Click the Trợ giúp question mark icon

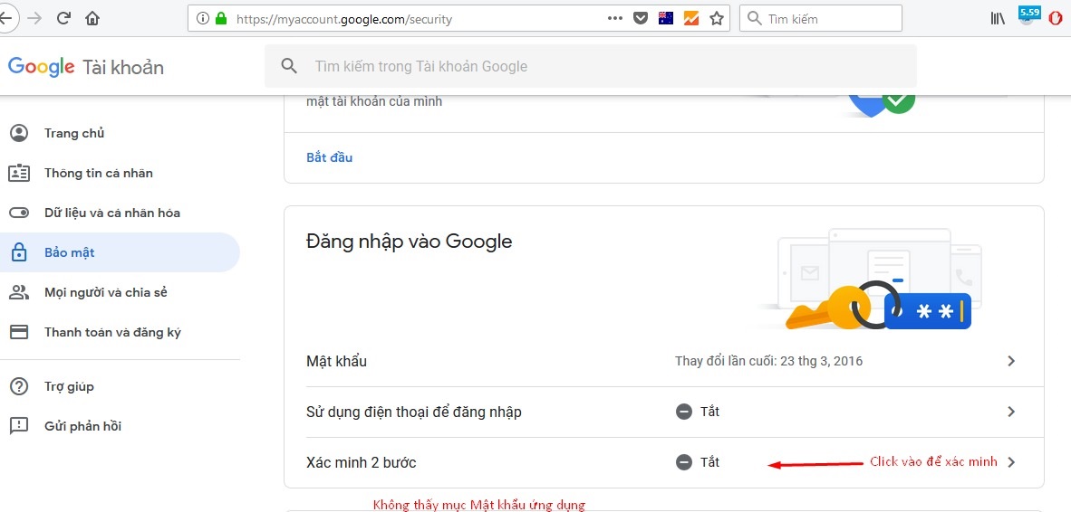point(18,386)
